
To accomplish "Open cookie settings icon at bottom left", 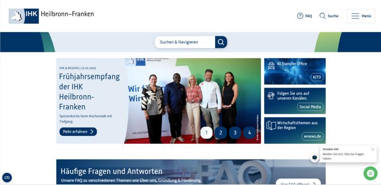I will pyautogui.click(x=7, y=177).
